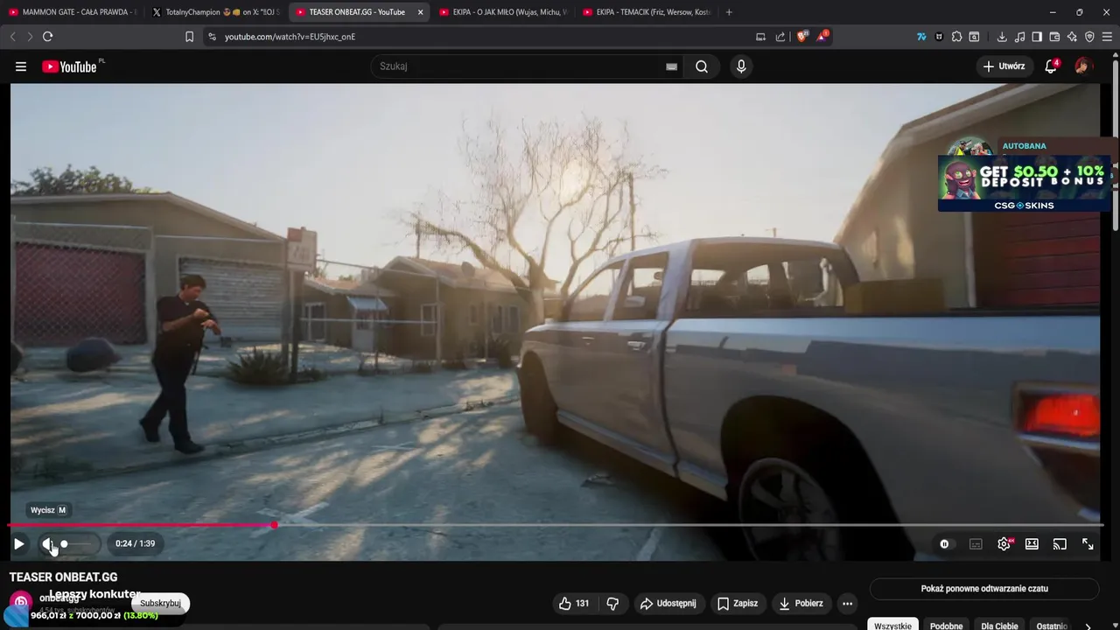Open browser downloads
This screenshot has width=1120, height=630.
click(x=1002, y=37)
